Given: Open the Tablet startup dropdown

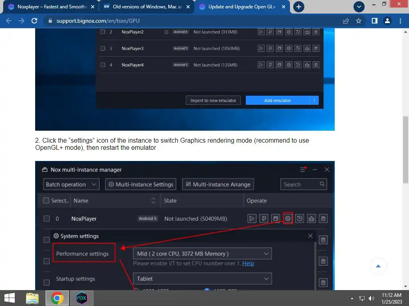Looking at the screenshot, I should click(x=203, y=279).
